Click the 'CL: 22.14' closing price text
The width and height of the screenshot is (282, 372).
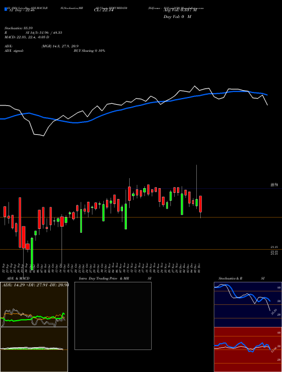coord(104,10)
